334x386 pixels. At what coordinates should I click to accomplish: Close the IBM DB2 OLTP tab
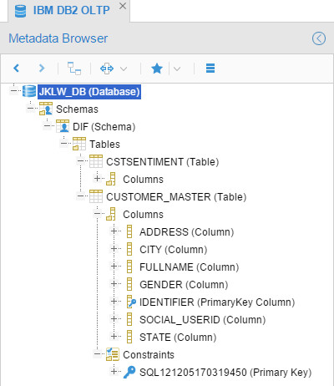[123, 6]
